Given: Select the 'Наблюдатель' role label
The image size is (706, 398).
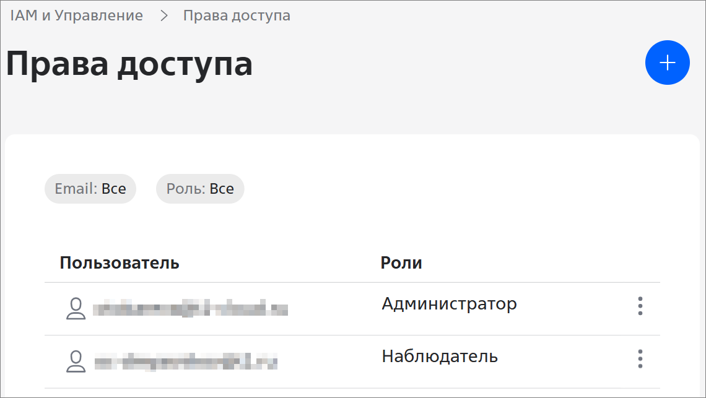Looking at the screenshot, I should tap(440, 357).
